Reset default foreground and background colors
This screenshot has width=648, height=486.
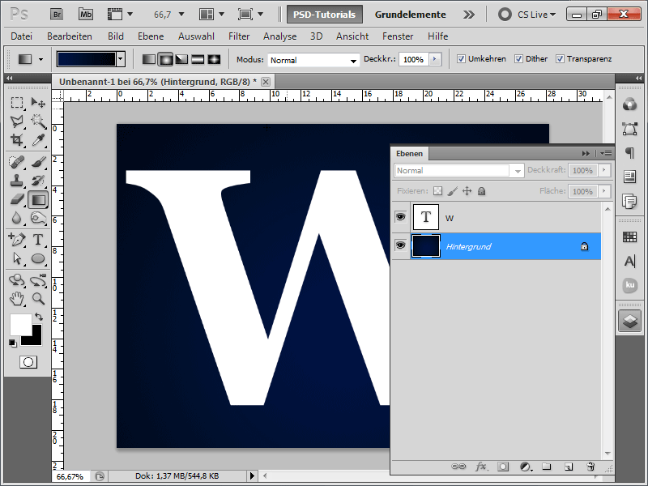click(x=13, y=343)
